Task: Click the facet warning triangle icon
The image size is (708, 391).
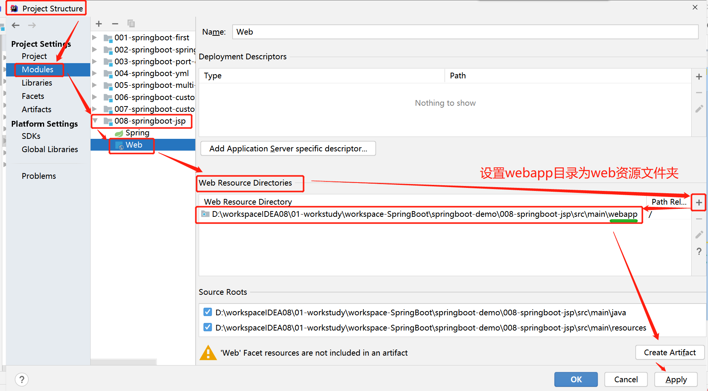Action: [208, 353]
